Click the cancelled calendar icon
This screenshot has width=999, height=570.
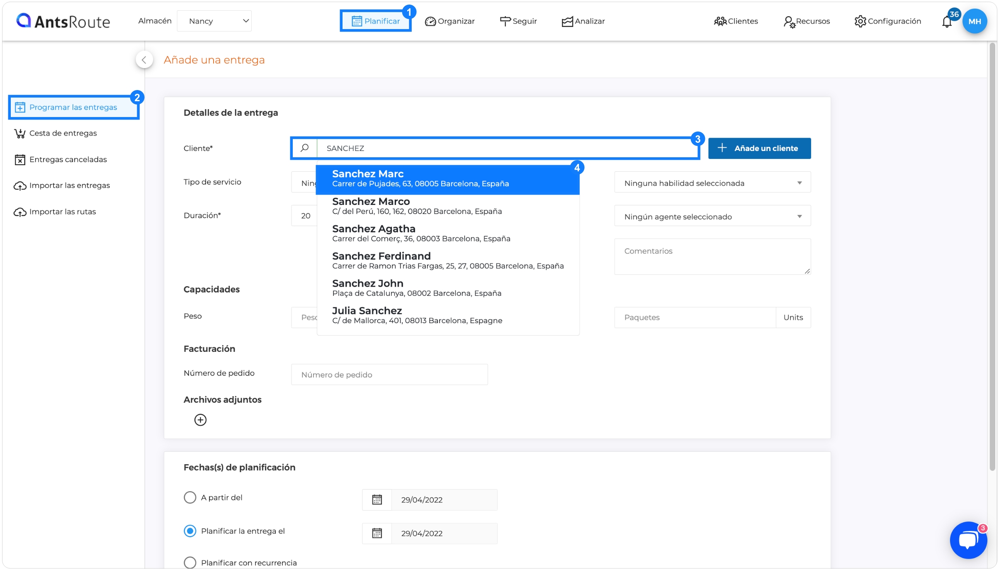pyautogui.click(x=20, y=160)
